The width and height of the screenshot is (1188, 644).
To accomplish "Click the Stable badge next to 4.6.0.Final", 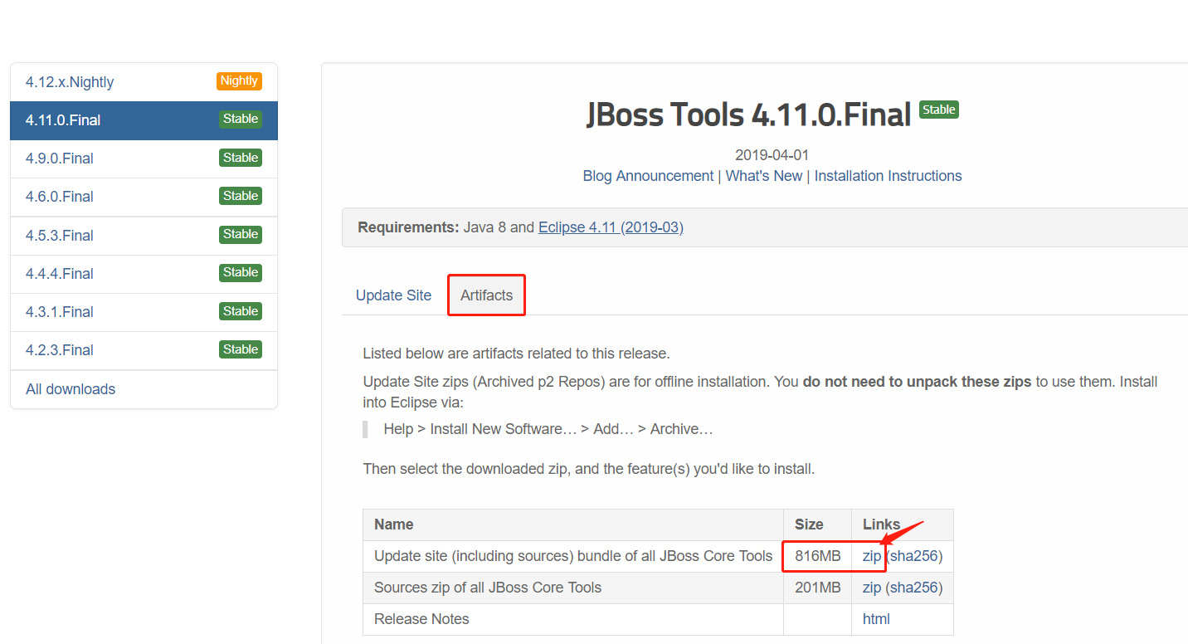I will [x=241, y=196].
